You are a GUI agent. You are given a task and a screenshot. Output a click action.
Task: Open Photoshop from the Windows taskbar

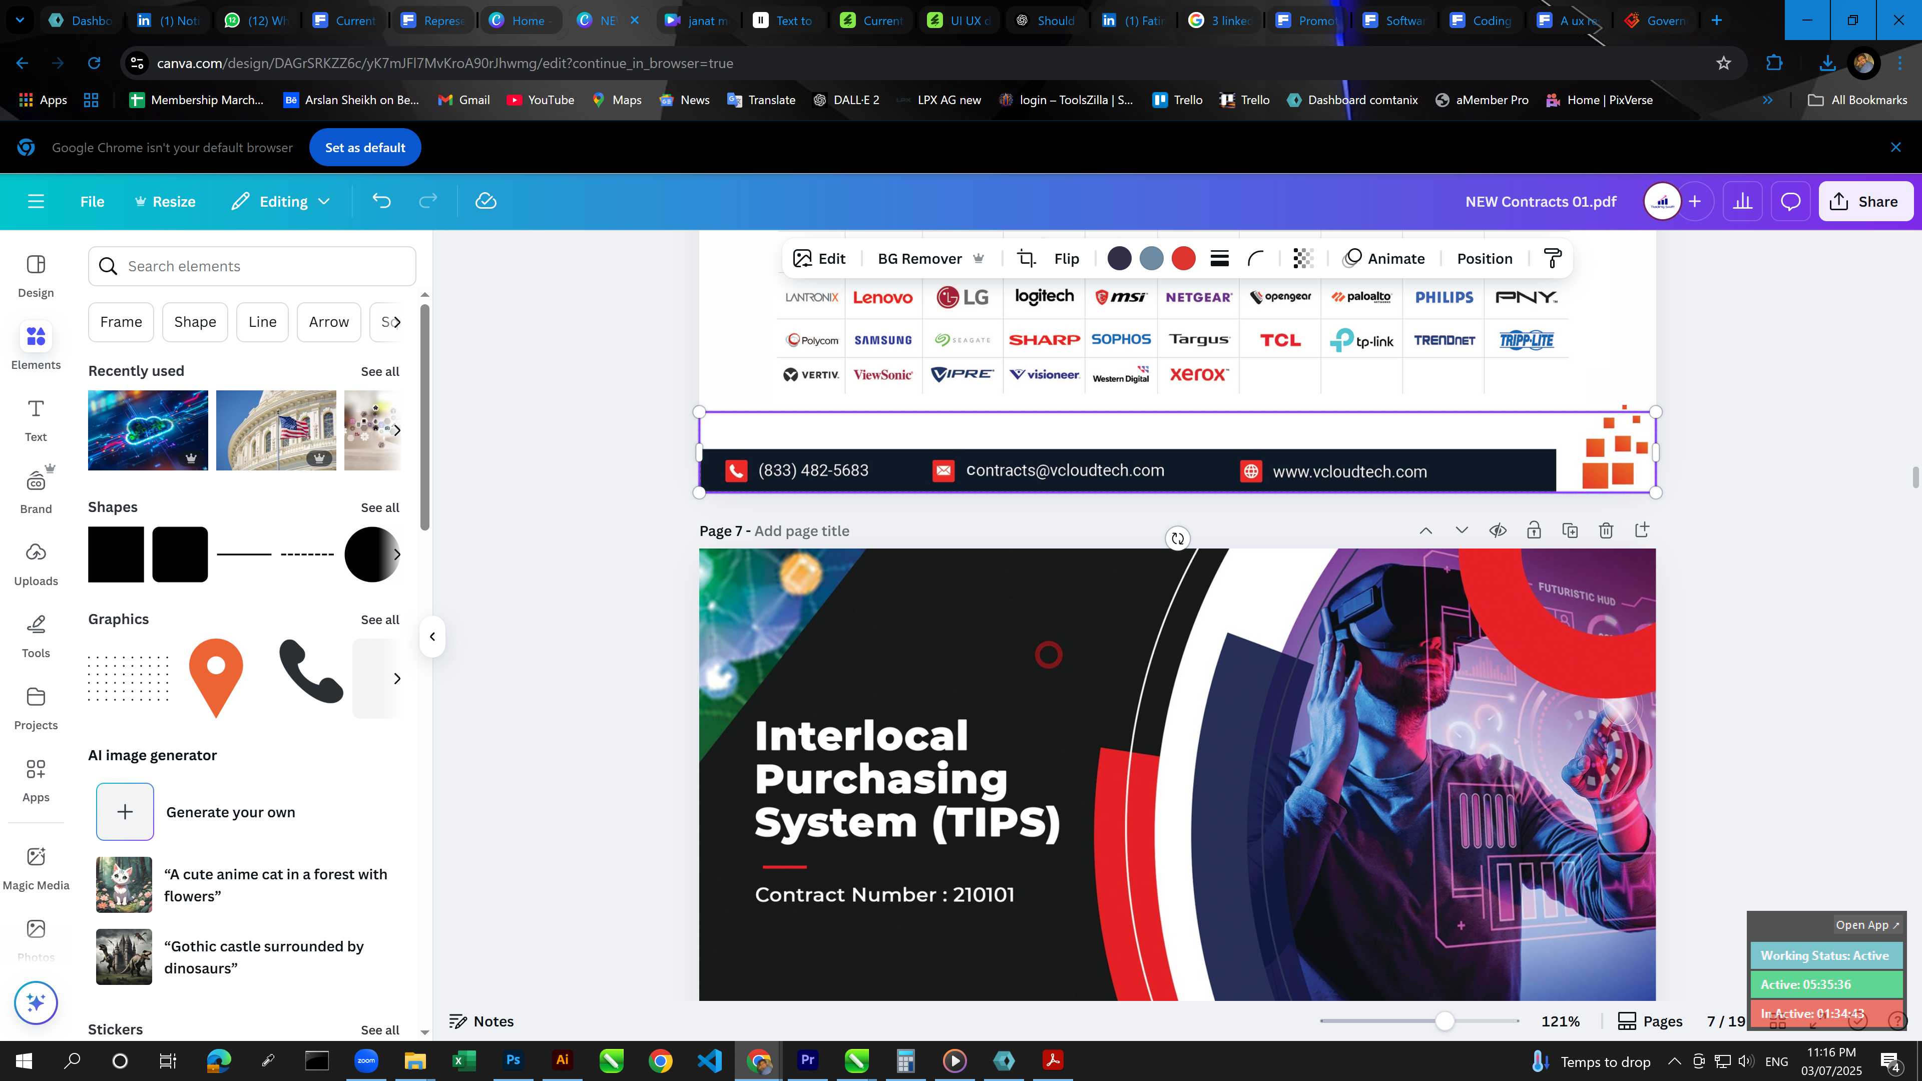[x=513, y=1061]
